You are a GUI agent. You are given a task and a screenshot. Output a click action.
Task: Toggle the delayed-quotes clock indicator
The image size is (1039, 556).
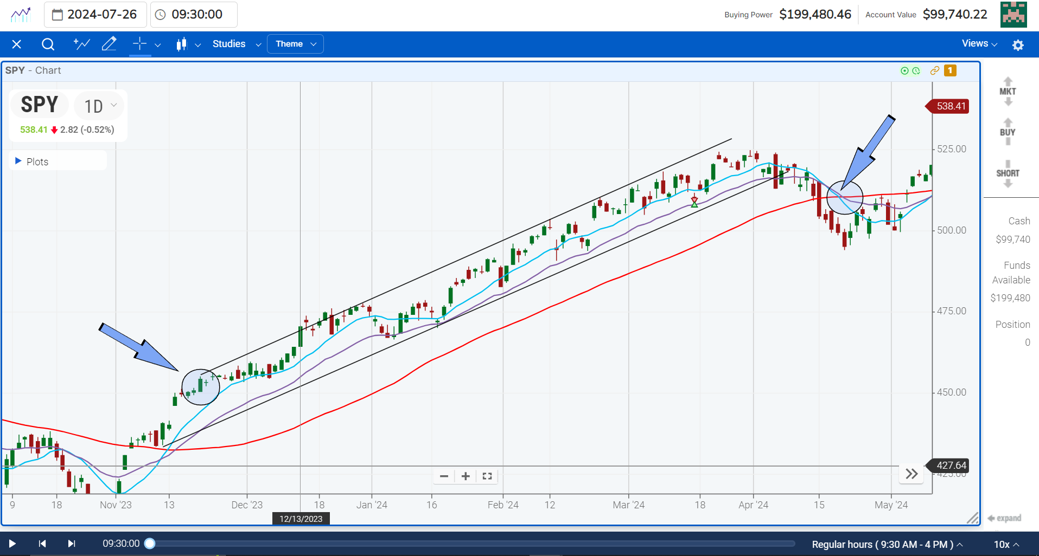pos(916,70)
